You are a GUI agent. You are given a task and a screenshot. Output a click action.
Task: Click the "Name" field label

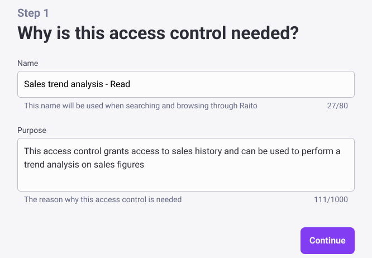point(27,63)
